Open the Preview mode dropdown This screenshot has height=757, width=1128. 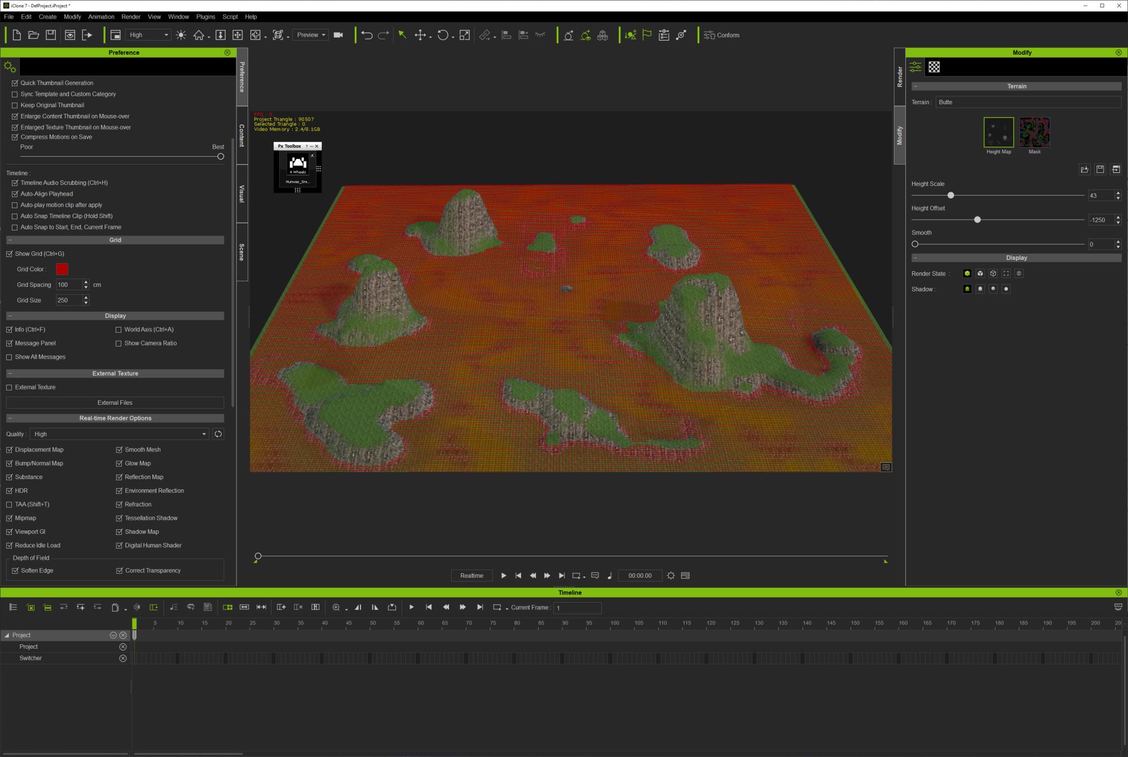click(x=311, y=35)
